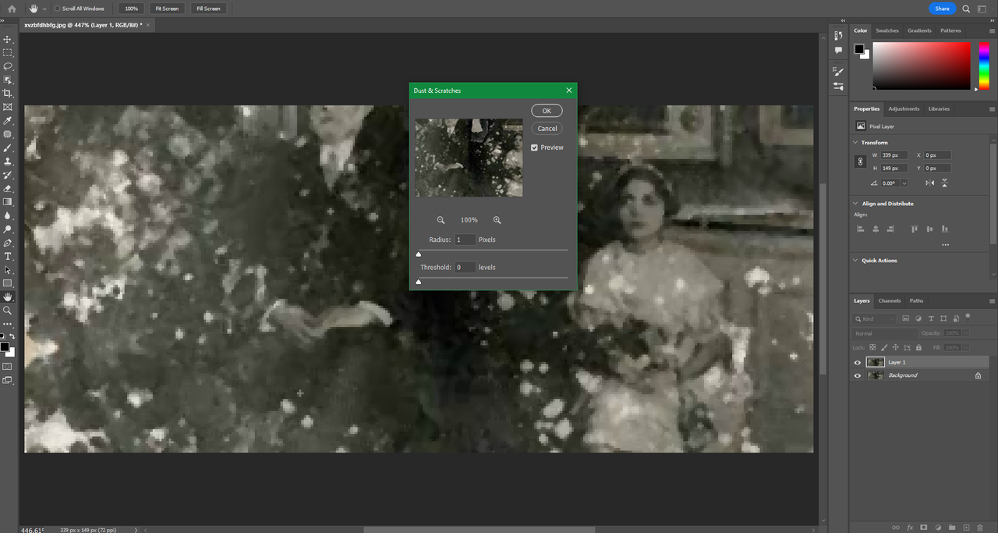Zoom in the Dust & Scratches preview
The width and height of the screenshot is (998, 533).
pyautogui.click(x=497, y=220)
